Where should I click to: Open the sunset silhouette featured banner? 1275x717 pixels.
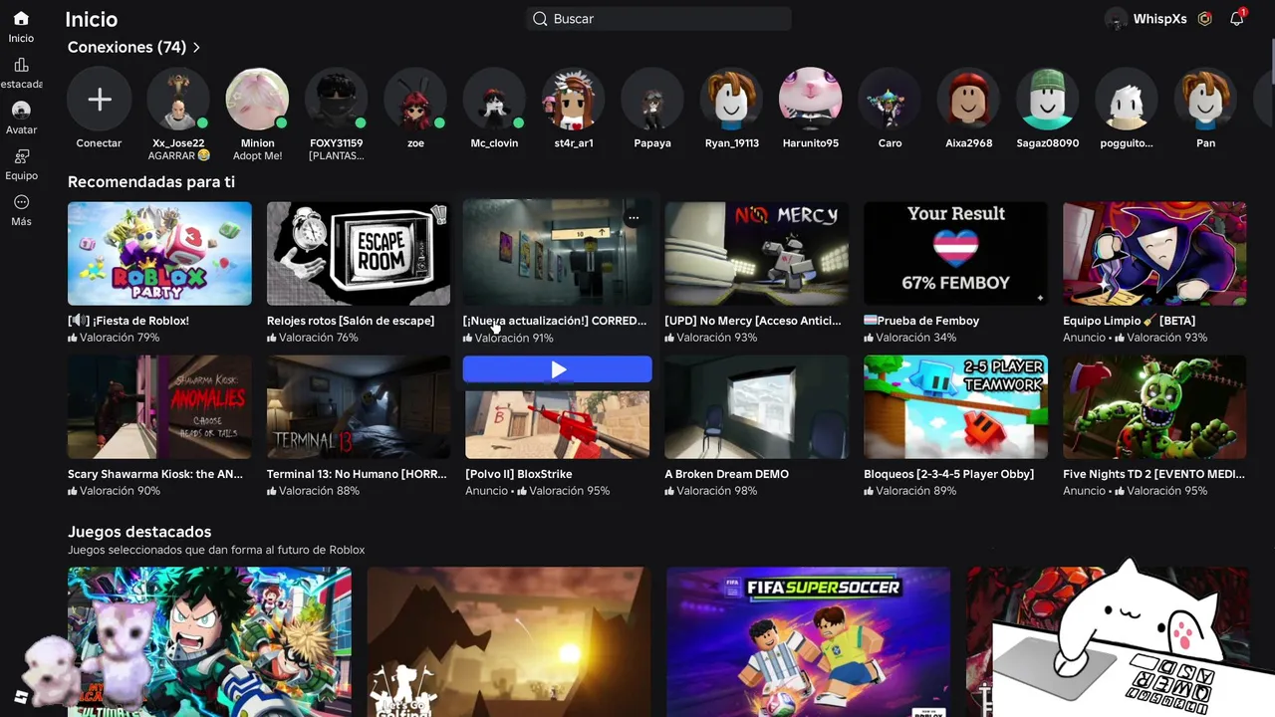point(509,642)
